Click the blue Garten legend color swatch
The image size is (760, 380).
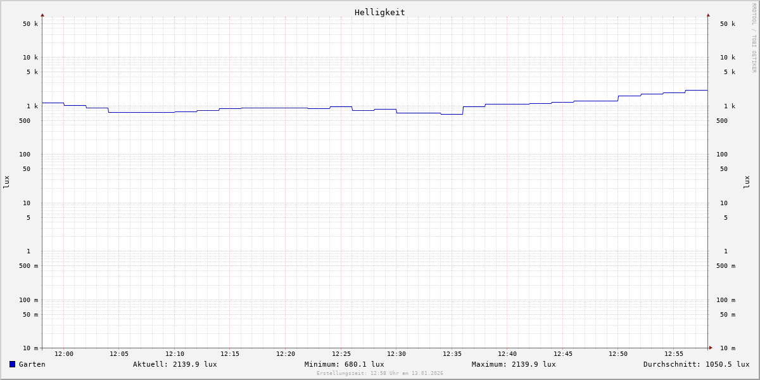[x=12, y=364]
